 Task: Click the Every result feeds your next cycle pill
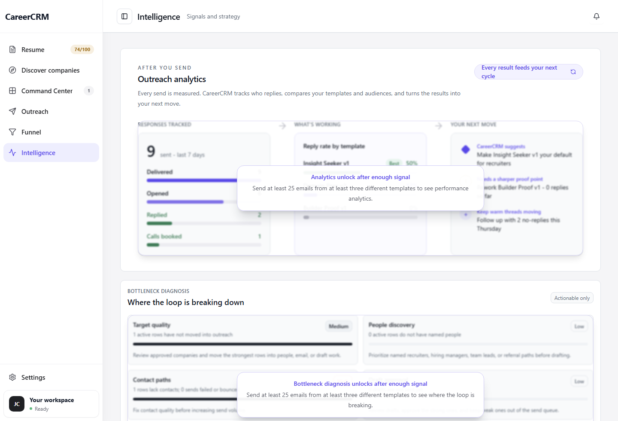coord(528,72)
